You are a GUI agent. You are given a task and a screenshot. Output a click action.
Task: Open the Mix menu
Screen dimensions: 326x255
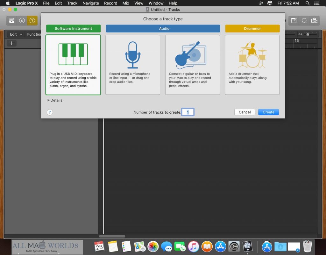tap(125, 3)
